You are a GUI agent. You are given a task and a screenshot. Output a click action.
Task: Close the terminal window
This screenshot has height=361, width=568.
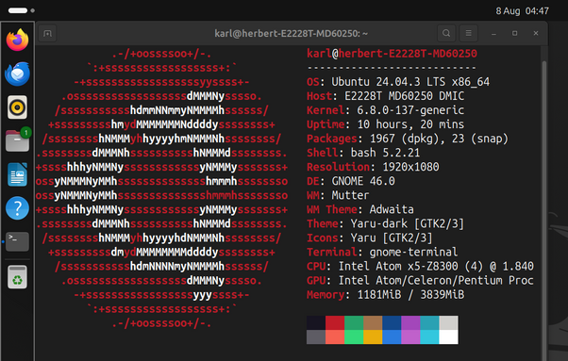(x=536, y=33)
